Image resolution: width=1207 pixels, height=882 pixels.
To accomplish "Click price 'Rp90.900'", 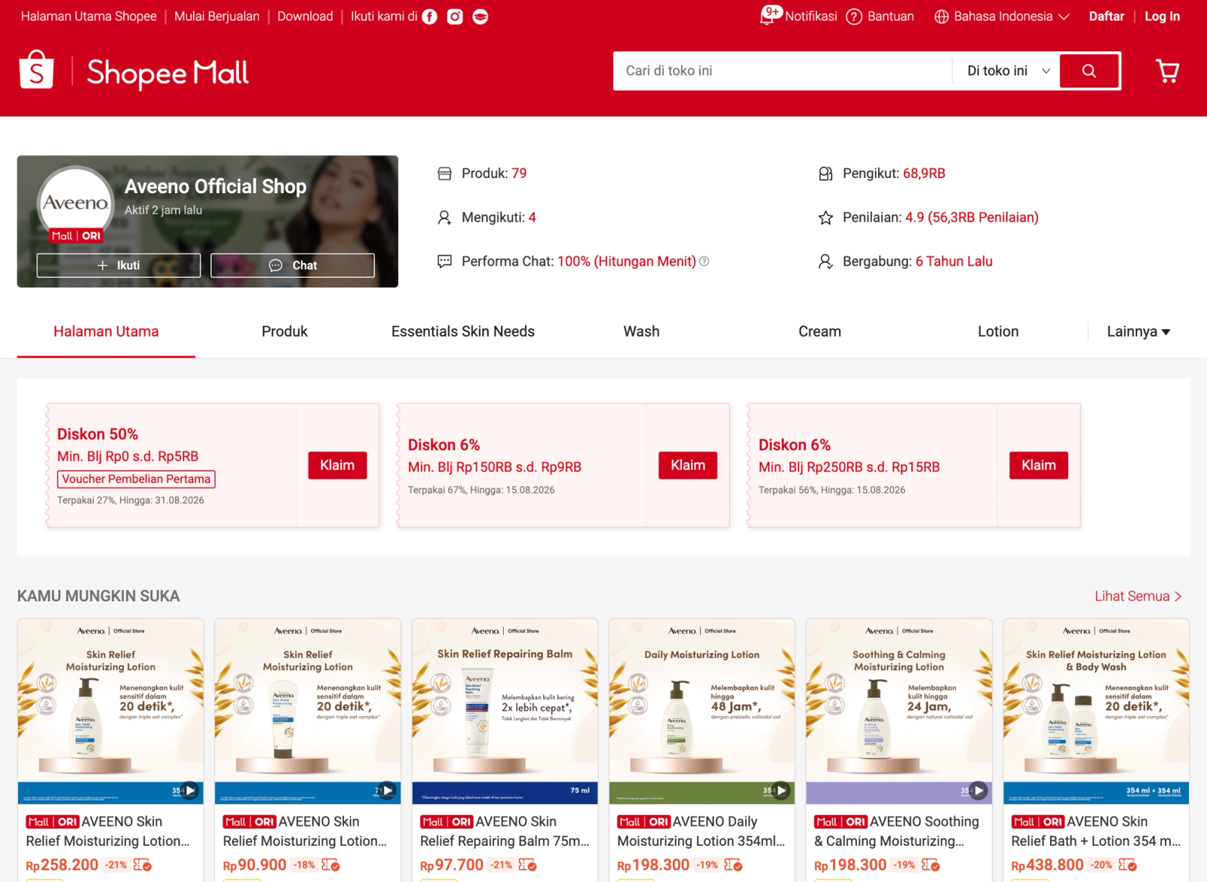I will [x=254, y=865].
